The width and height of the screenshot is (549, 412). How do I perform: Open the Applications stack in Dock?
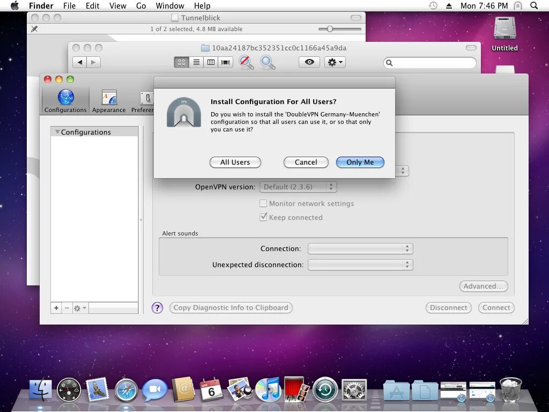point(396,390)
